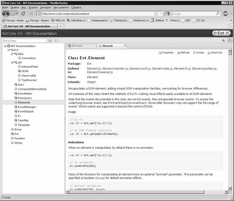Viewport: 234px width, 201px height.
Task: Select DomQuery in the class tree
Action: point(25,98)
